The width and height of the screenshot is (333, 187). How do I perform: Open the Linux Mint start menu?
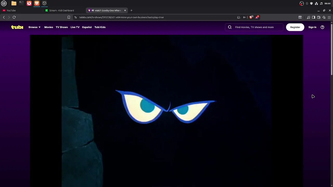pos(4,3)
